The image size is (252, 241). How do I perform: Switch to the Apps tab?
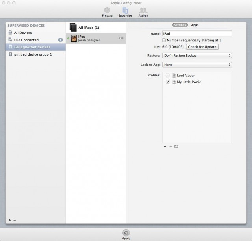(x=195, y=25)
